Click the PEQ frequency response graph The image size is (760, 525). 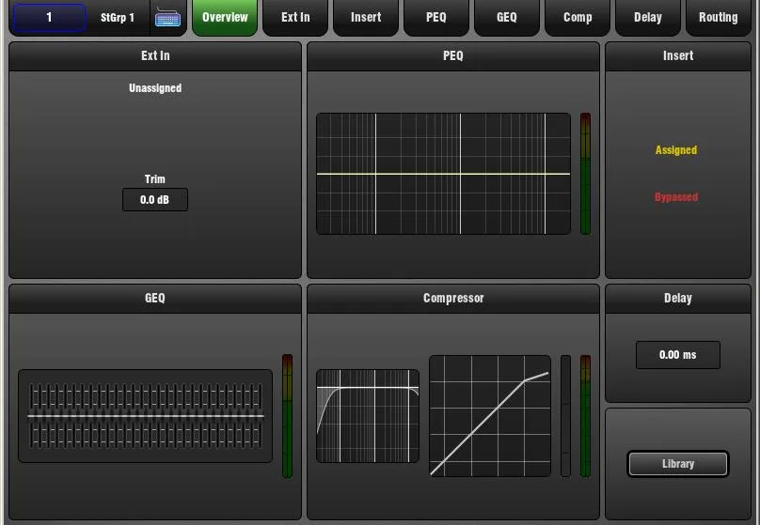tap(444, 174)
